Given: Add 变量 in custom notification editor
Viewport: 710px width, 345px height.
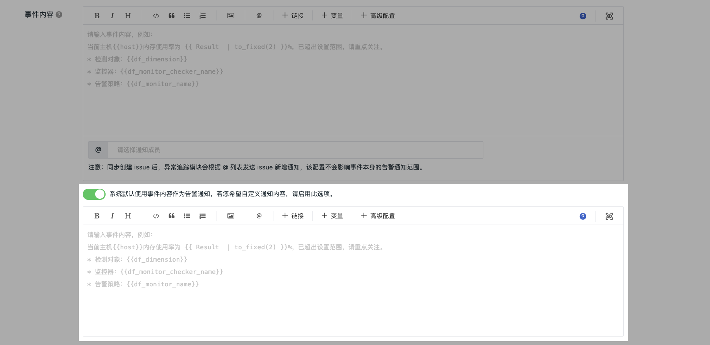Looking at the screenshot, I should 332,216.
